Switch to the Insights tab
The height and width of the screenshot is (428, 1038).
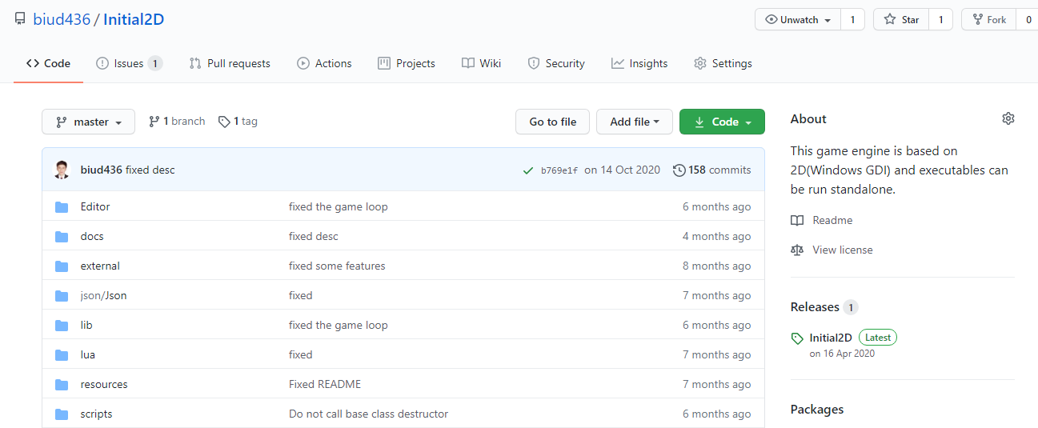click(x=639, y=63)
